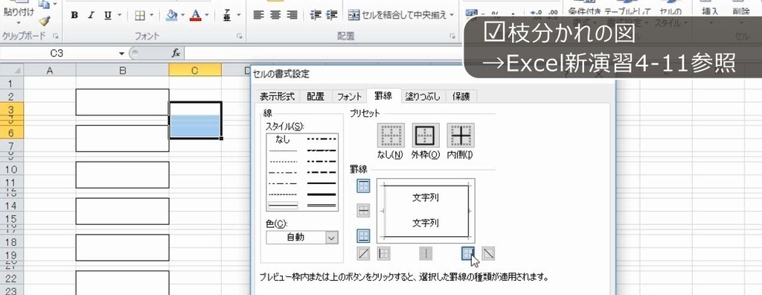Click the red font color button
This screenshot has width=762, height=295.
(x=196, y=16)
